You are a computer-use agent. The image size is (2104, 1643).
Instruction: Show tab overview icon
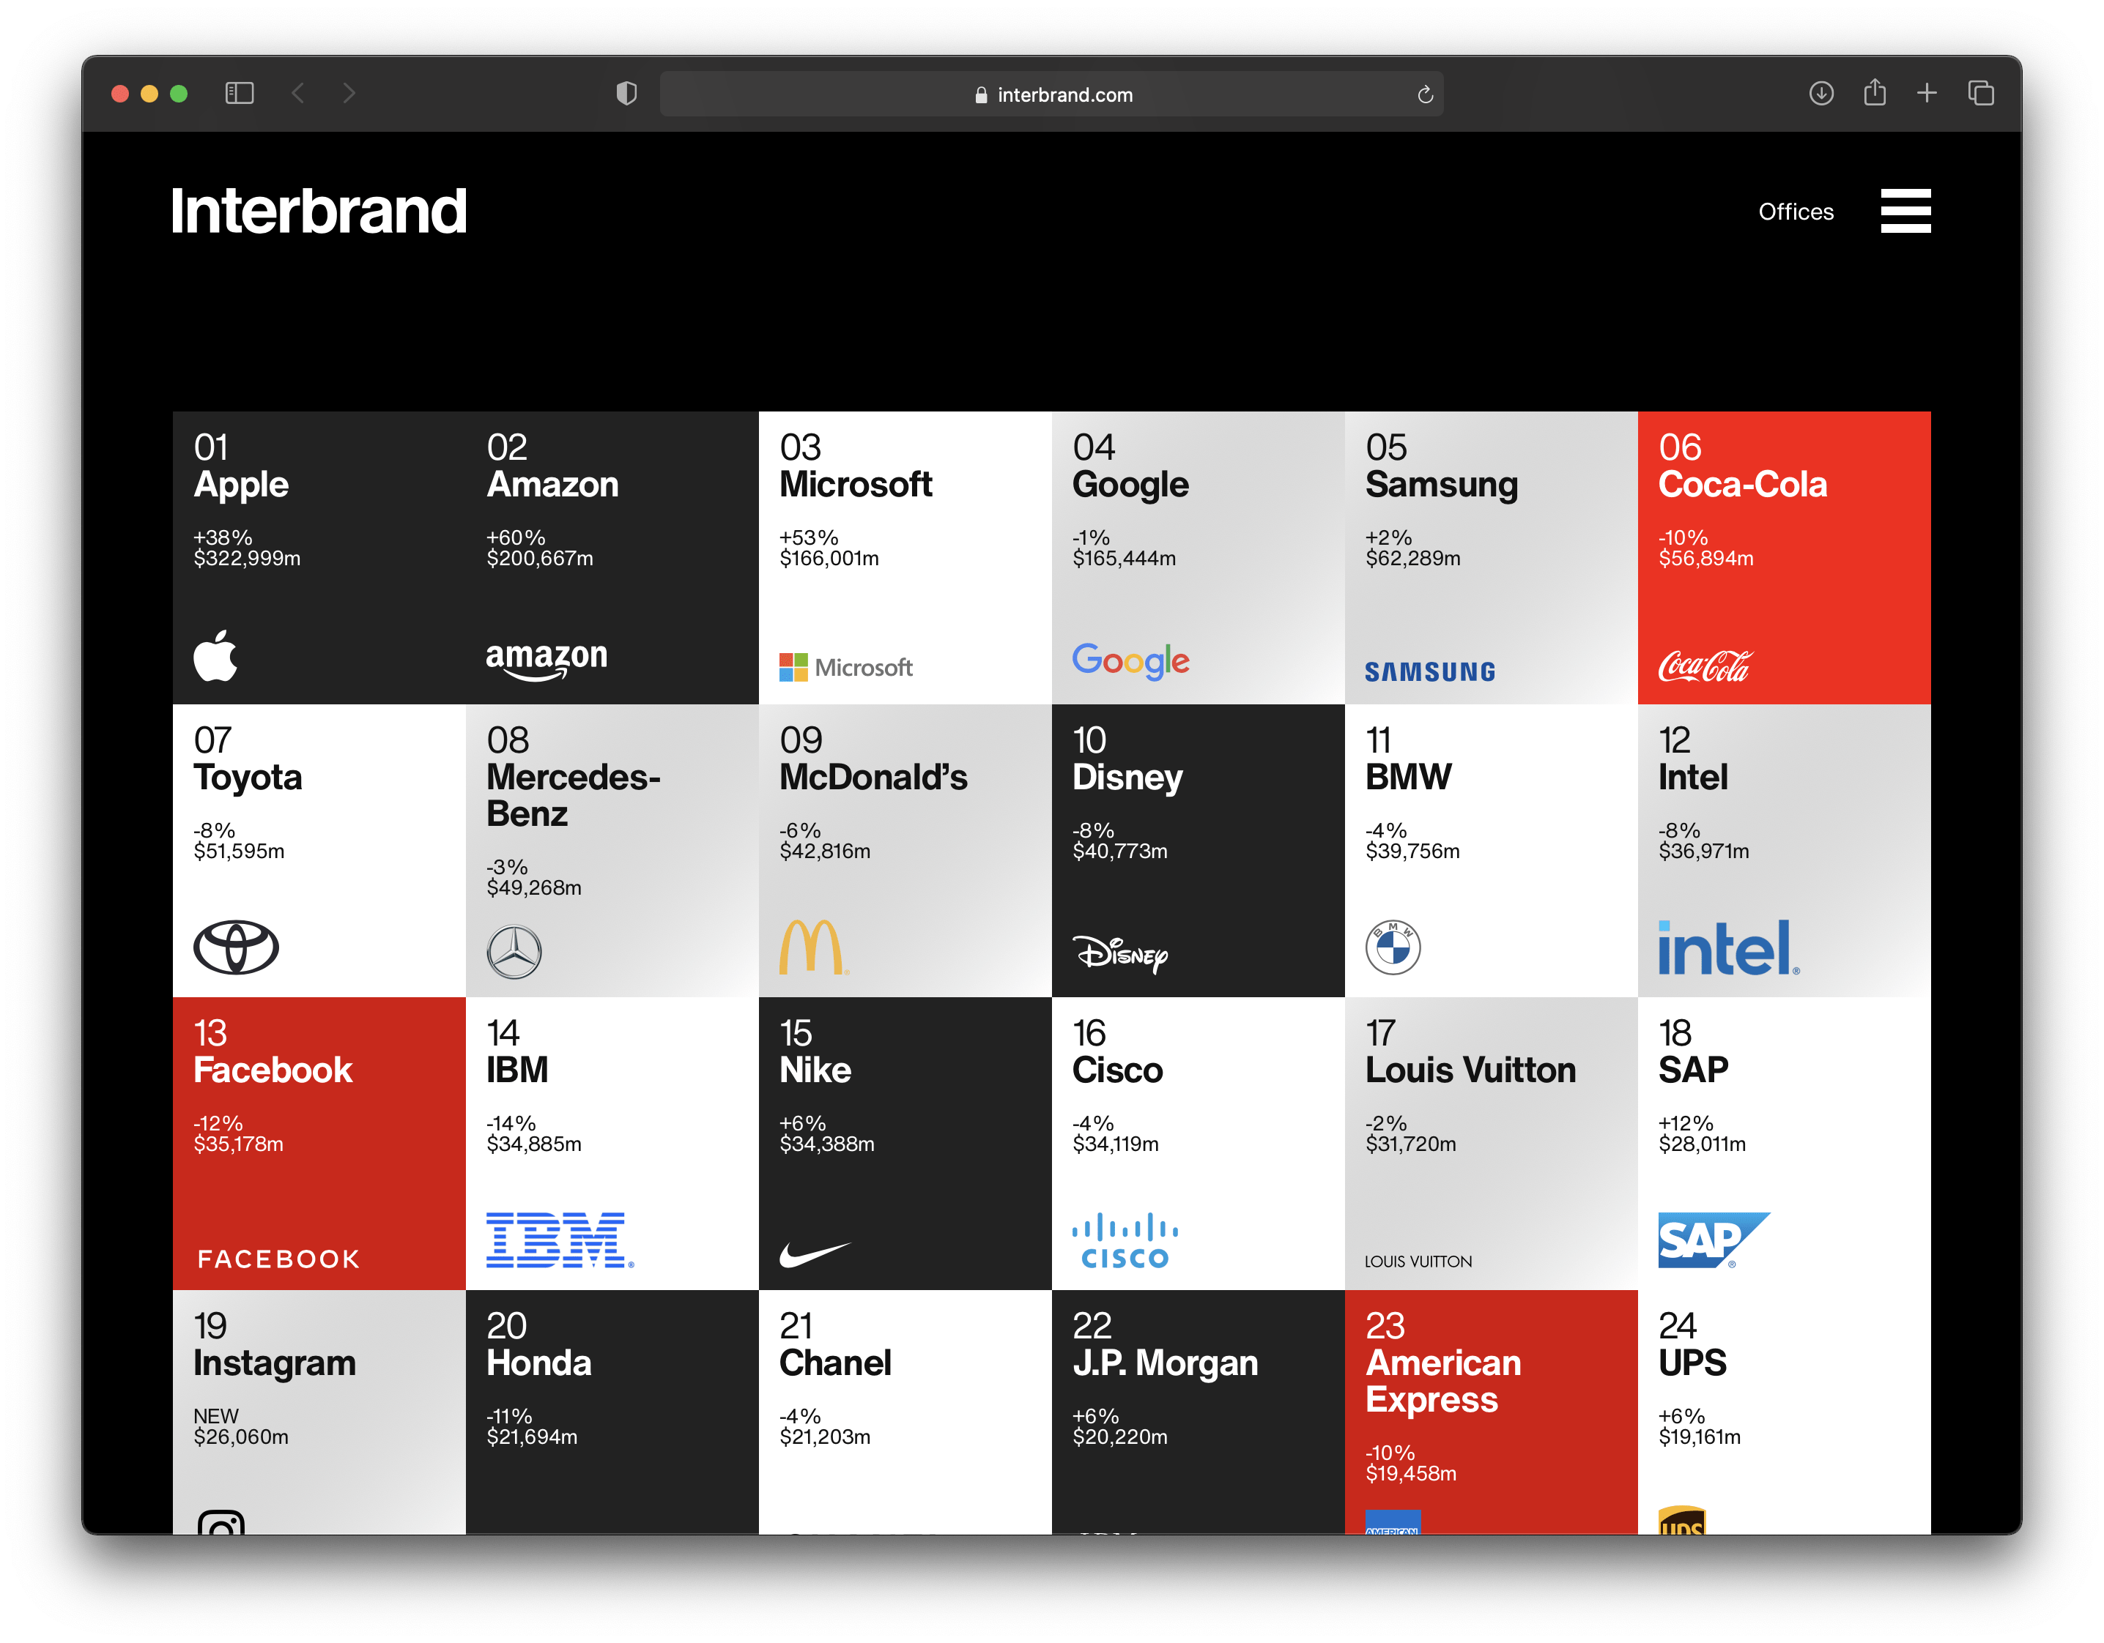pyautogui.click(x=1979, y=94)
